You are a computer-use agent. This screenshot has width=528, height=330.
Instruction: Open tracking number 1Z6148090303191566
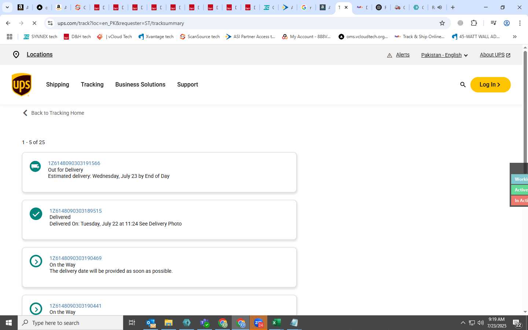(x=74, y=163)
